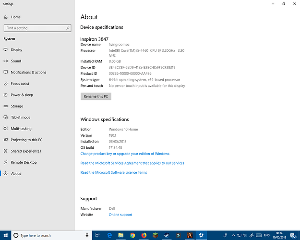
Task: Click the Inspiron 3847 heading
Action: (x=95, y=39)
